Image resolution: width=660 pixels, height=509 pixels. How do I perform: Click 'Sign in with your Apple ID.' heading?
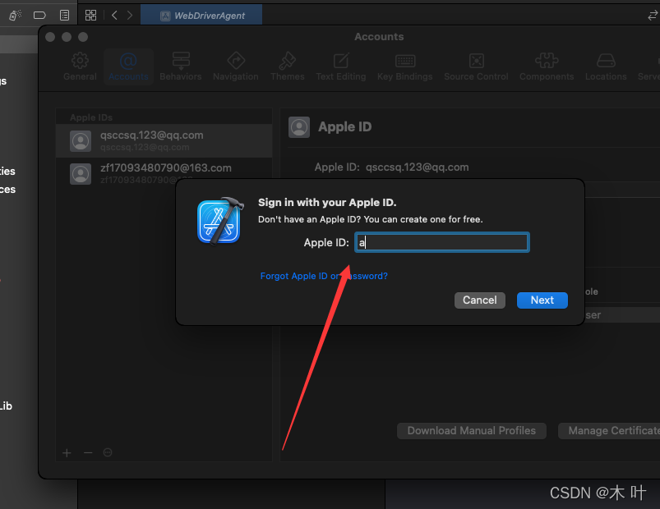[x=327, y=203]
